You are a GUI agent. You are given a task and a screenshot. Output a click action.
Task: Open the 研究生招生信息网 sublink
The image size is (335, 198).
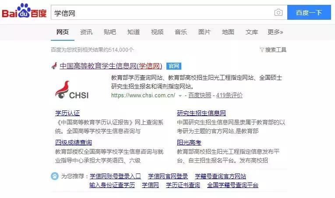(x=201, y=113)
